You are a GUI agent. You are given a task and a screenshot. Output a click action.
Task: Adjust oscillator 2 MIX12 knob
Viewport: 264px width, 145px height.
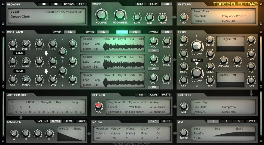[x=167, y=59]
